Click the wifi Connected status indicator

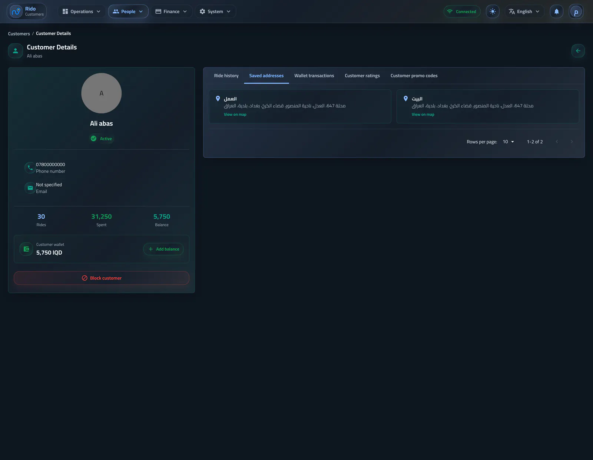[462, 11]
